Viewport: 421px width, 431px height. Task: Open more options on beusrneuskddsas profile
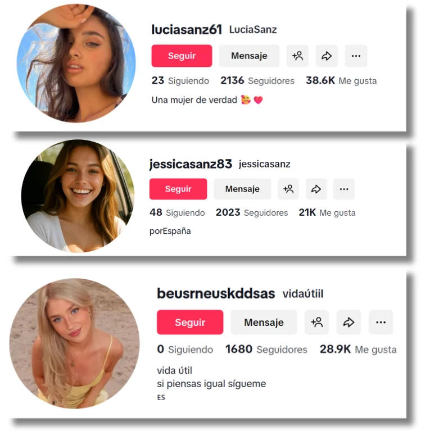point(381,322)
